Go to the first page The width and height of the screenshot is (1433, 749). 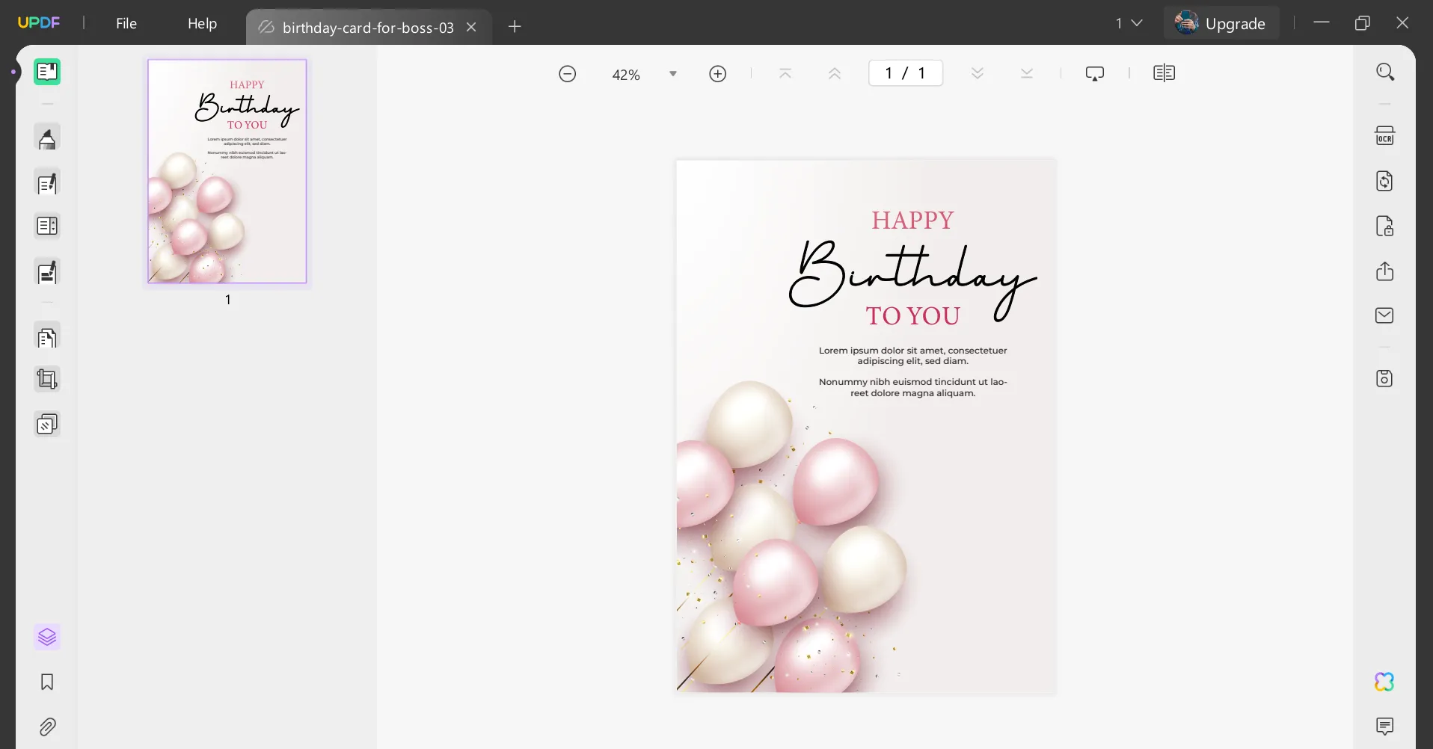click(785, 73)
